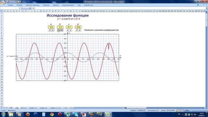Decrease coefficient b with left spinner arrow
The image size is (208, 117).
(58, 30)
